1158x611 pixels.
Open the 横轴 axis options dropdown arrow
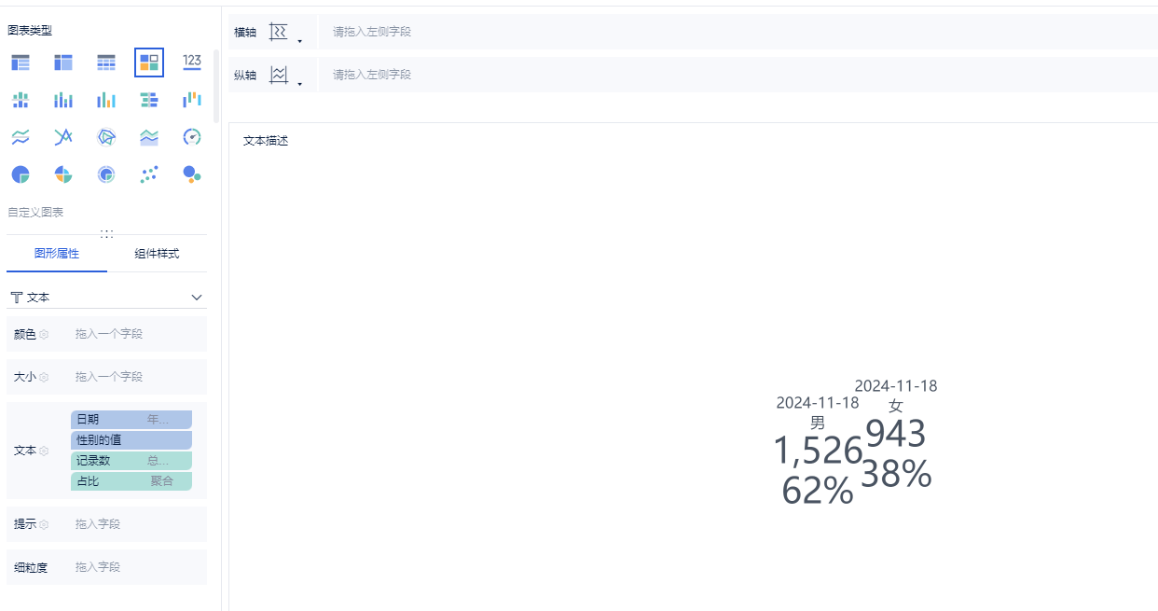coord(299,41)
